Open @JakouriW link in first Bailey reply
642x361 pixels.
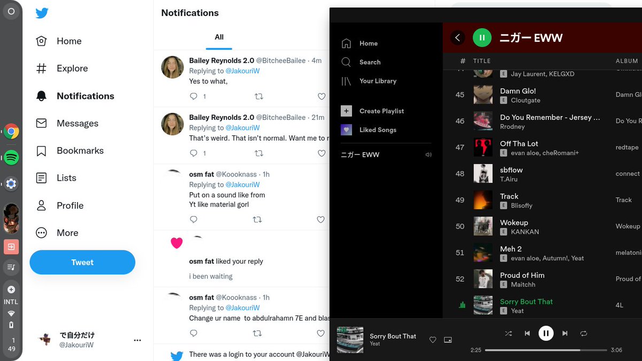pyautogui.click(x=242, y=71)
